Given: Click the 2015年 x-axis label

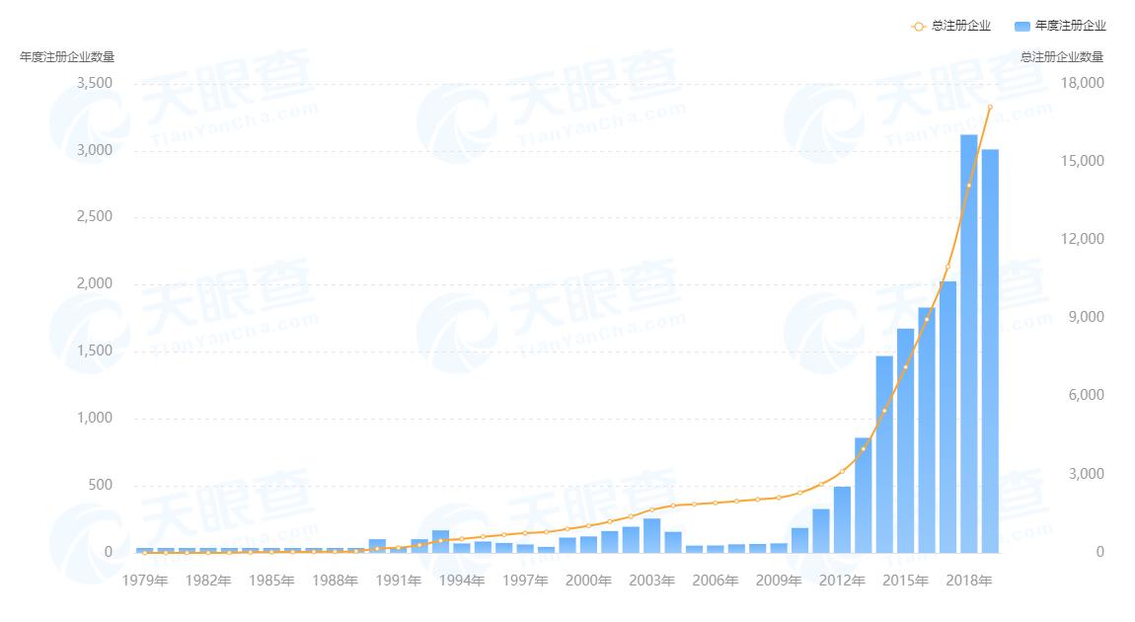Looking at the screenshot, I should click(x=906, y=581).
